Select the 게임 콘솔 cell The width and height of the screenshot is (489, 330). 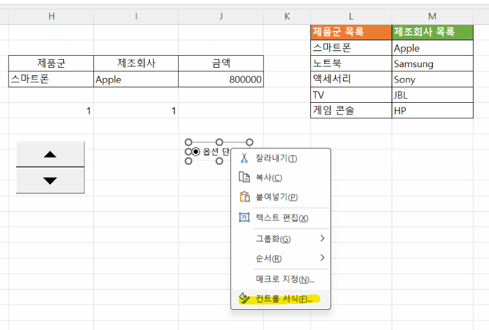[x=351, y=110]
